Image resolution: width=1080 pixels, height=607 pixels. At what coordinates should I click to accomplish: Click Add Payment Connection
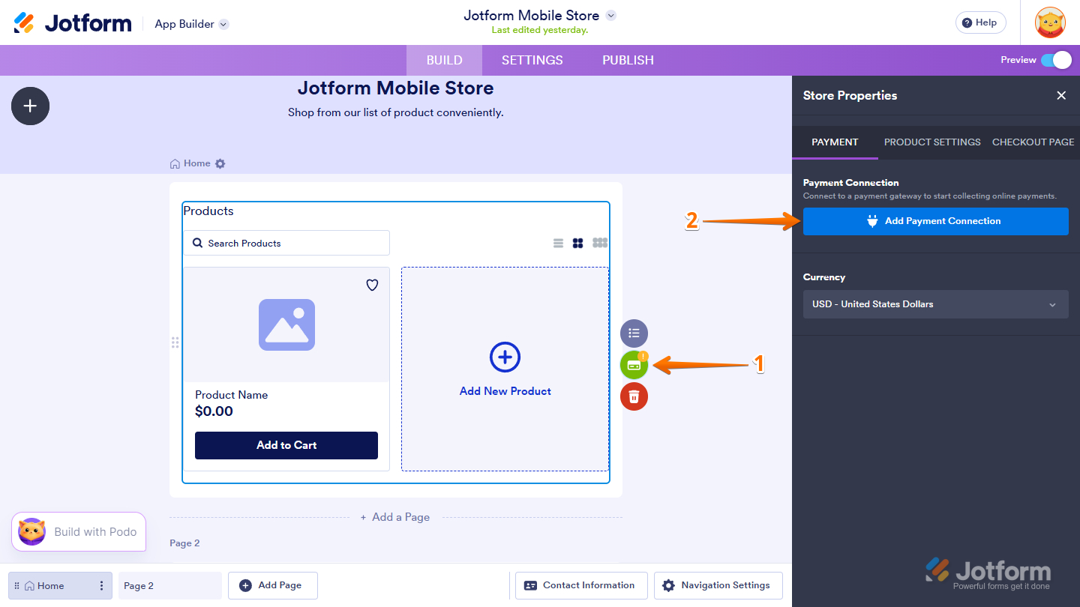(936, 221)
